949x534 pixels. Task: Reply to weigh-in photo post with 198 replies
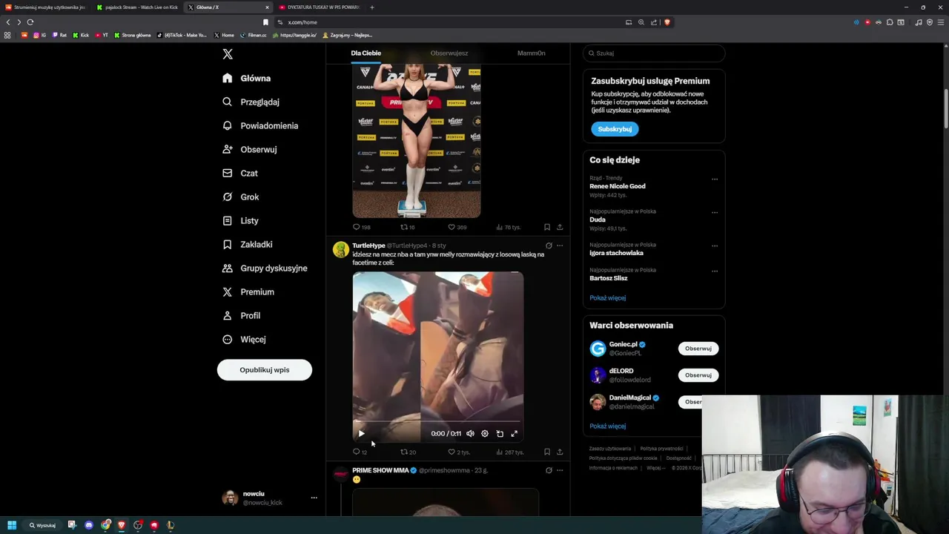point(361,227)
